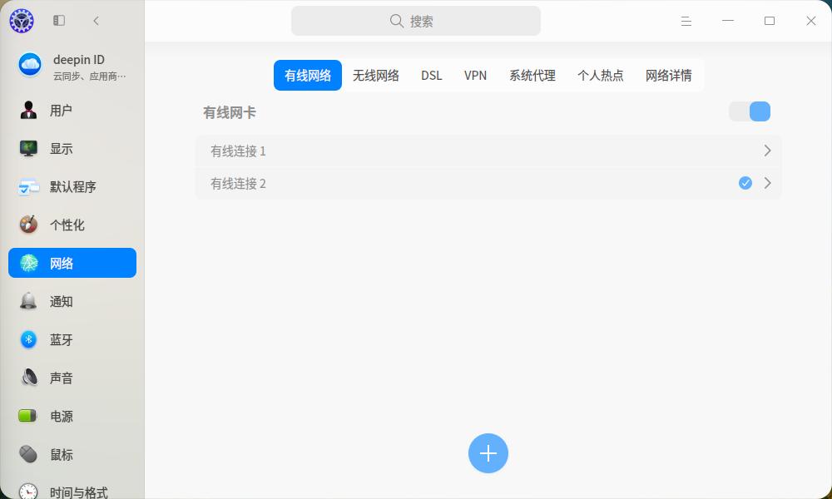
Task: Open the 时间与格式 settings label
Action: click(x=78, y=492)
